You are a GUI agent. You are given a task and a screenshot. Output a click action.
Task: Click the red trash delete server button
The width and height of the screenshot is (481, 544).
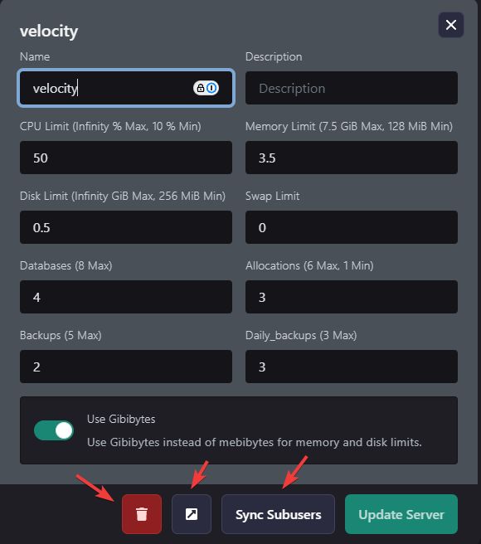pos(142,514)
